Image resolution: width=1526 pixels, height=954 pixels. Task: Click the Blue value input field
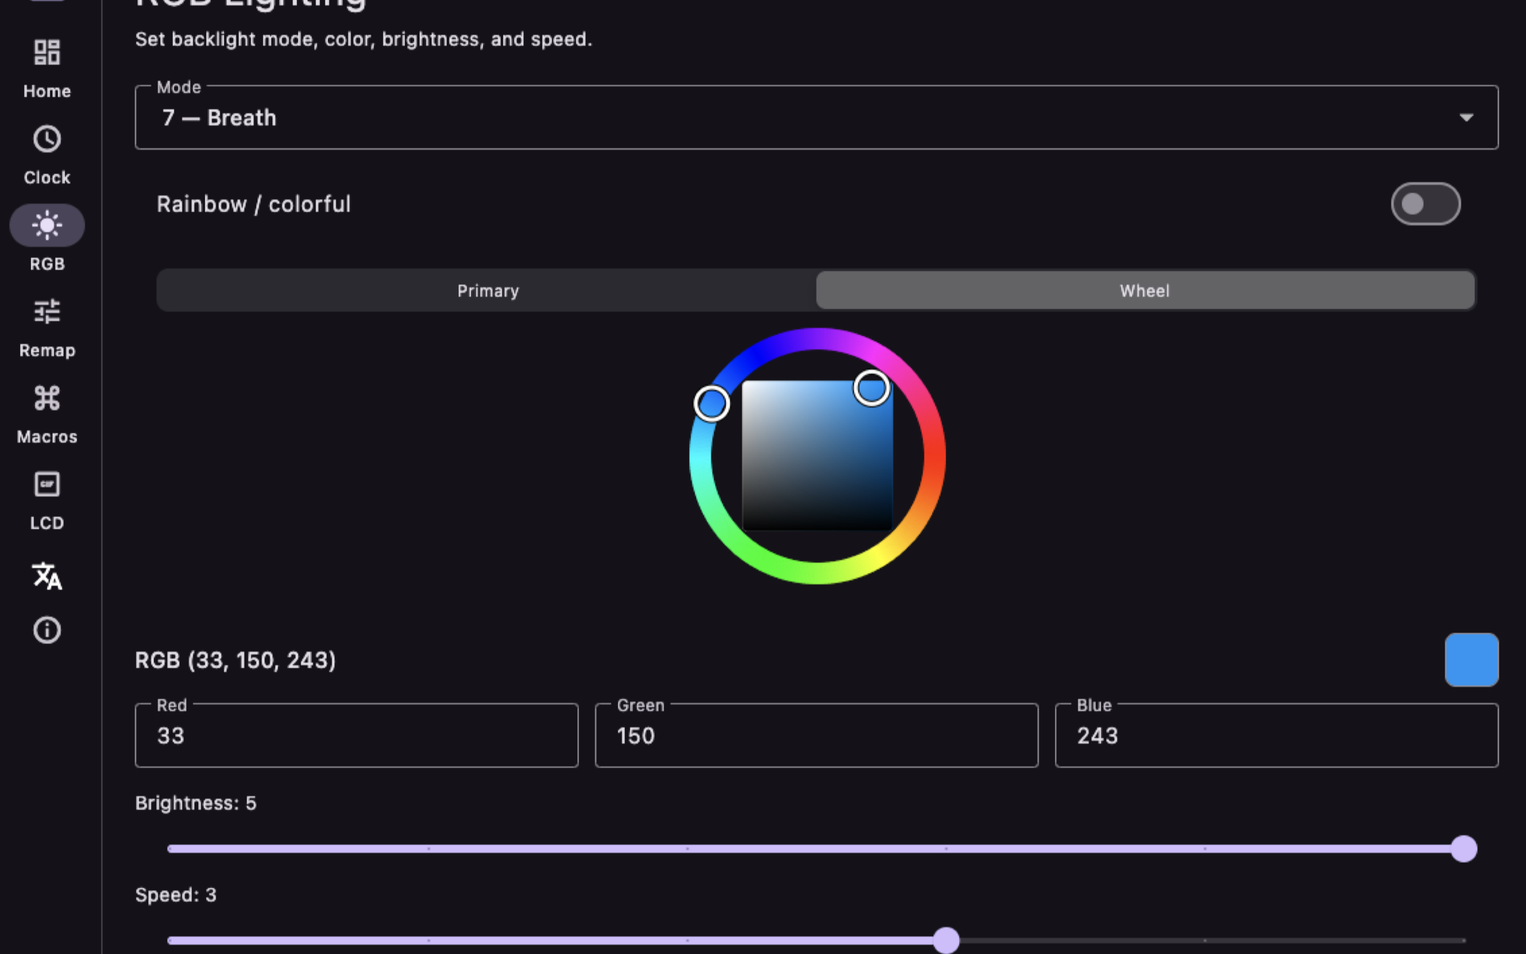coord(1276,736)
